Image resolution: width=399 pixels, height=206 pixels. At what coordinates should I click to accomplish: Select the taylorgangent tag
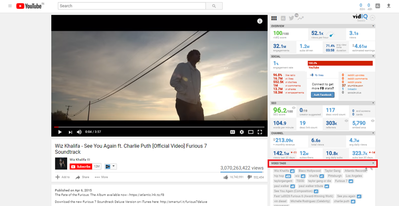pos(283,181)
